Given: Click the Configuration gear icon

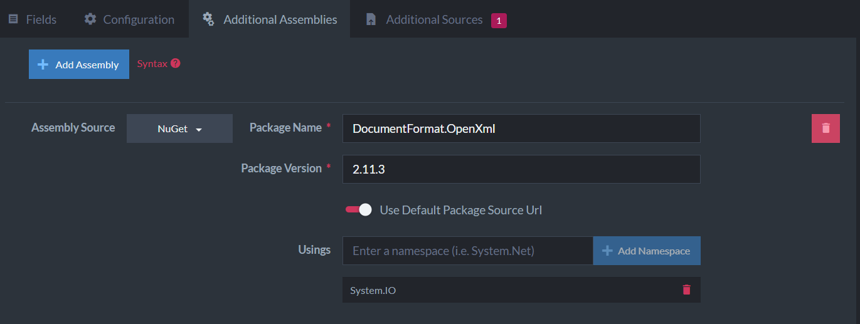Looking at the screenshot, I should [x=90, y=19].
